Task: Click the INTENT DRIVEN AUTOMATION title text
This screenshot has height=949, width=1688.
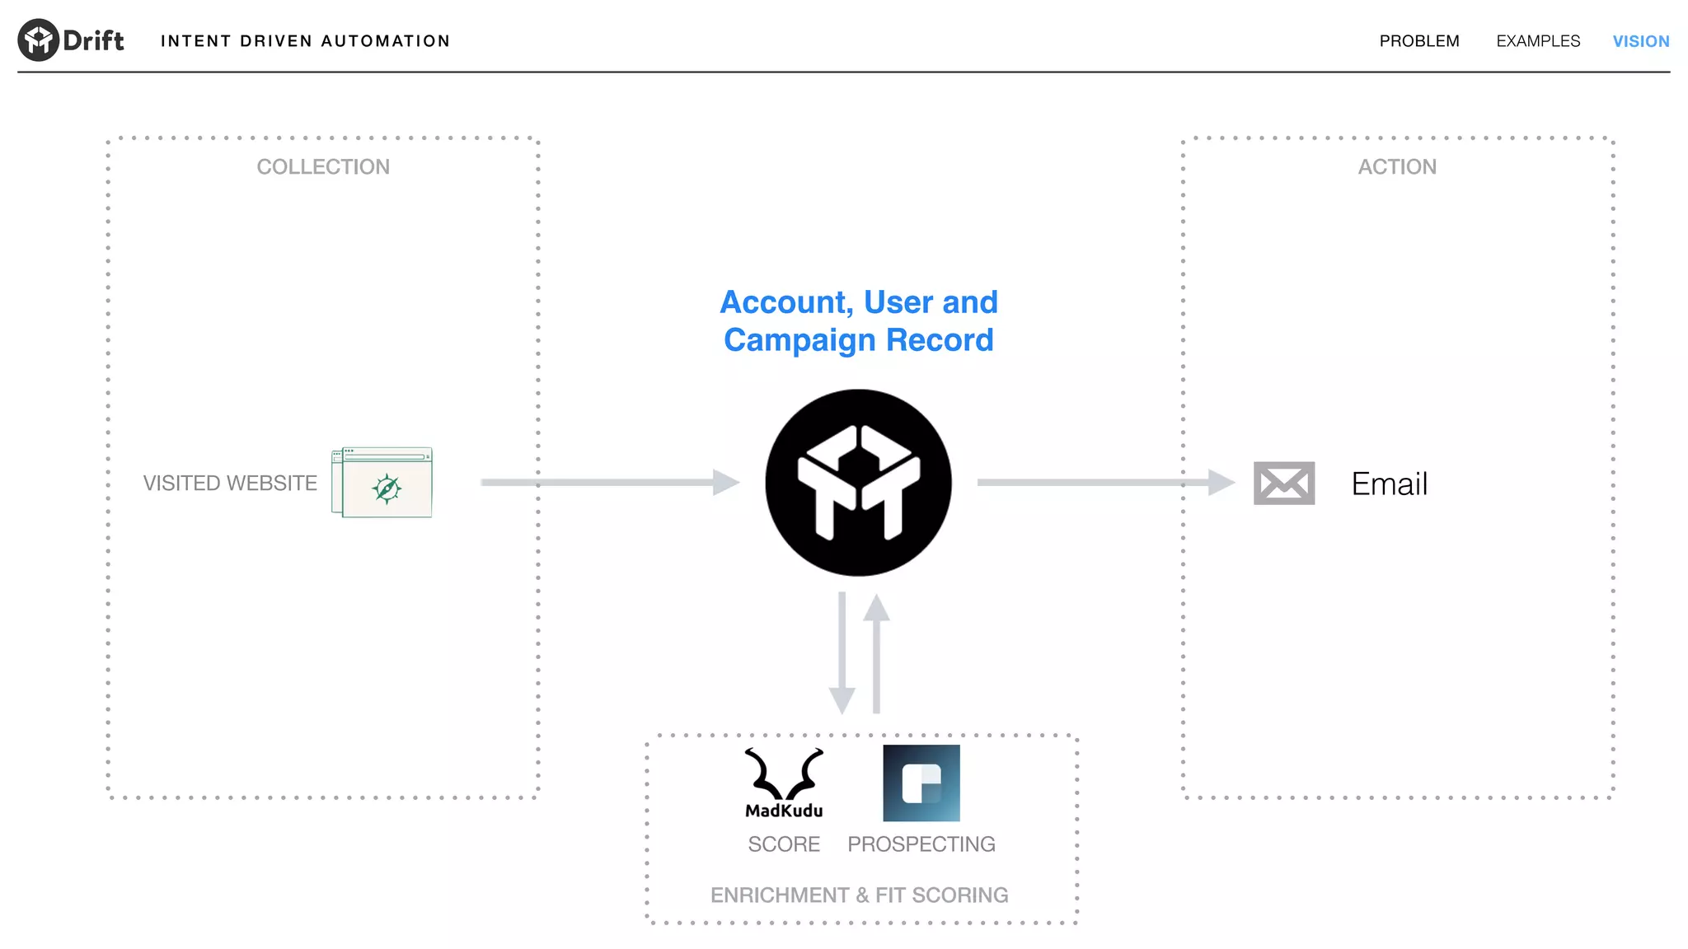Action: [x=305, y=41]
